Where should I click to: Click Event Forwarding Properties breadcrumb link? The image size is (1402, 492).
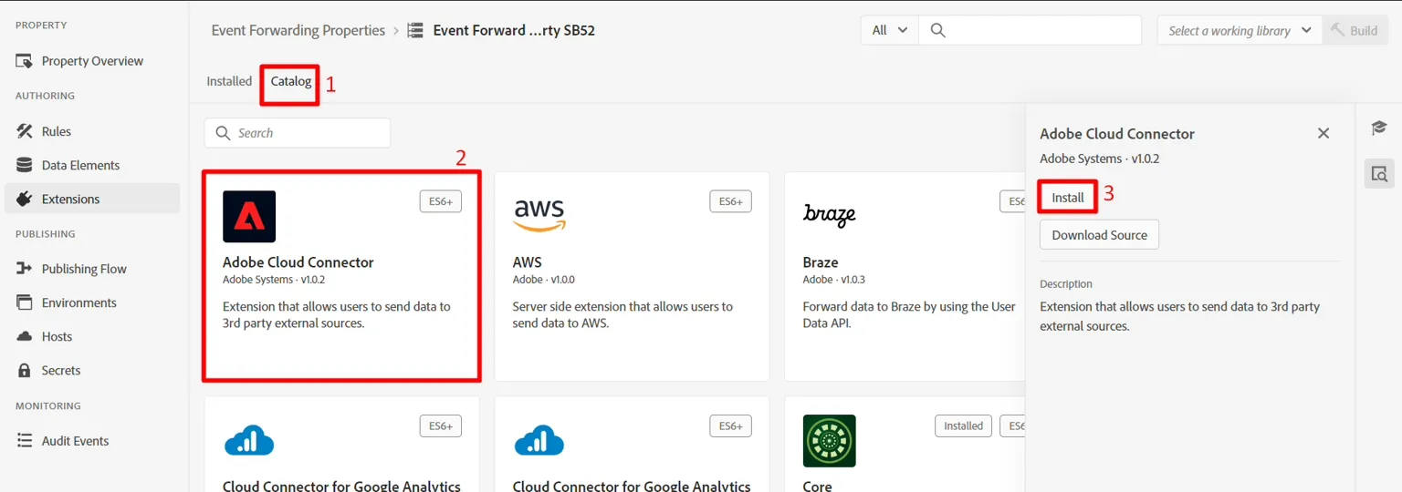[298, 30]
